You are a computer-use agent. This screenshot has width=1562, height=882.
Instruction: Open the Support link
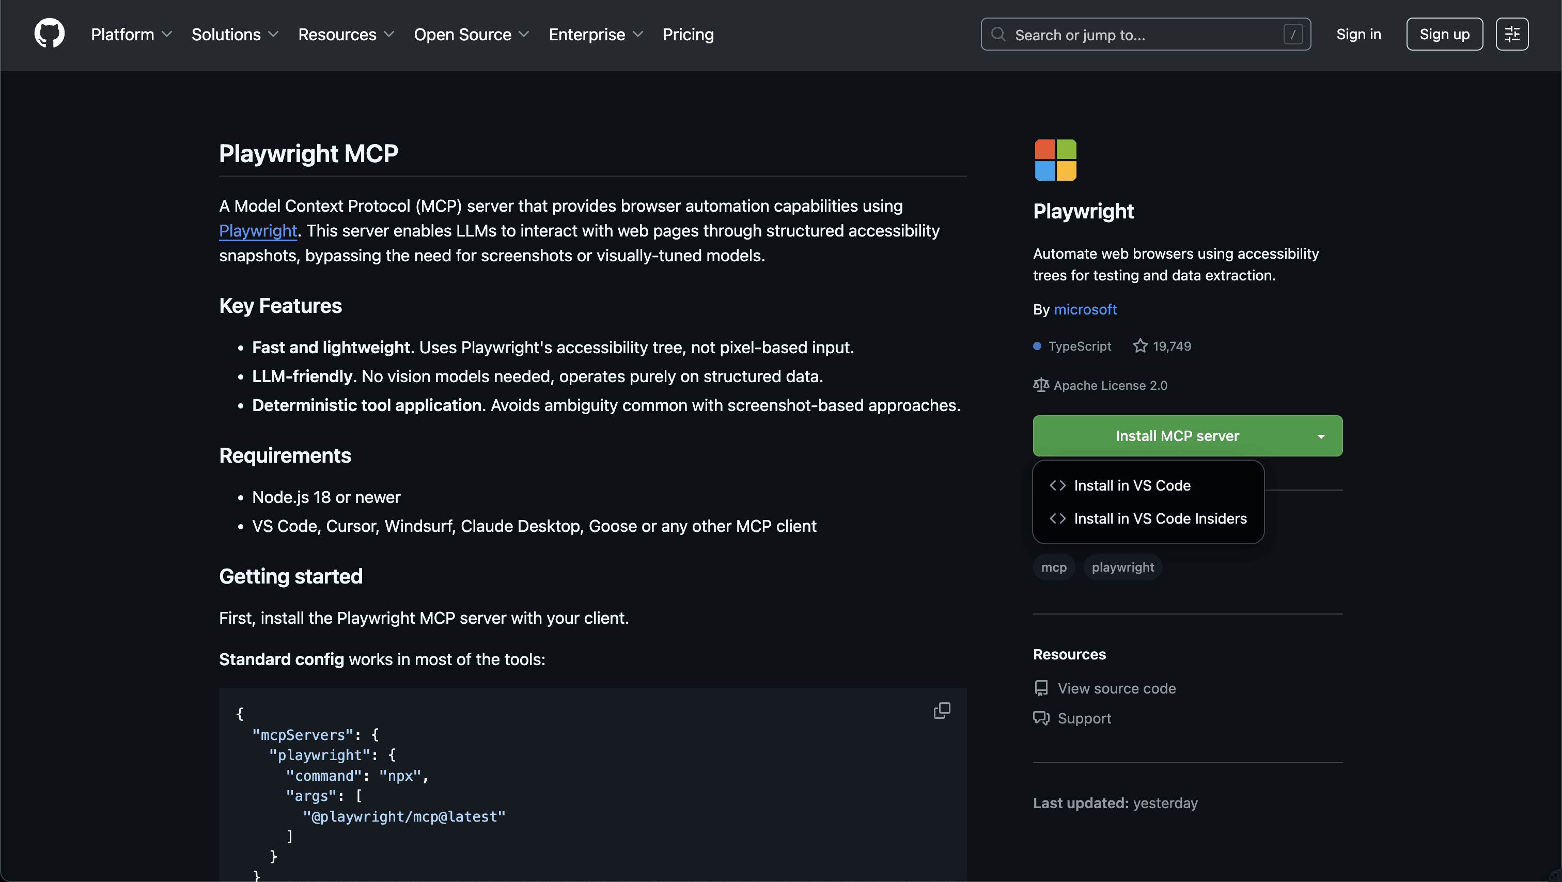(x=1084, y=718)
